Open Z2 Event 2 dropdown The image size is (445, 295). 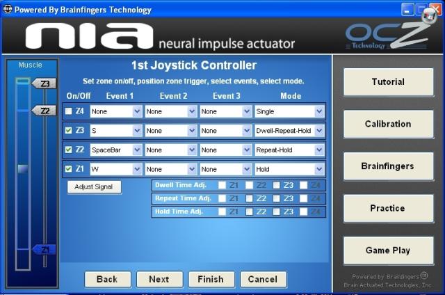point(171,150)
